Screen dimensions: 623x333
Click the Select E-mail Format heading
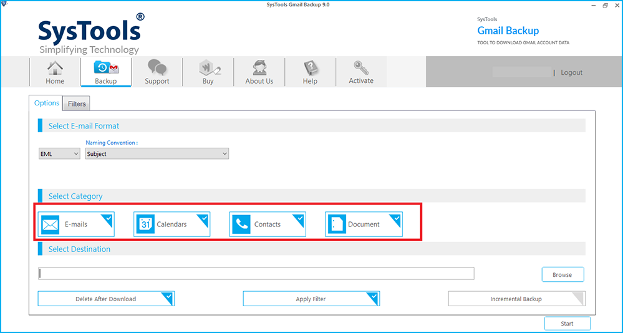coord(84,126)
